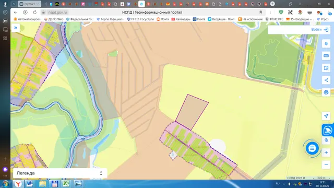Open the Alice assistant purple icon
The width and height of the screenshot is (334, 188).
[5, 169]
